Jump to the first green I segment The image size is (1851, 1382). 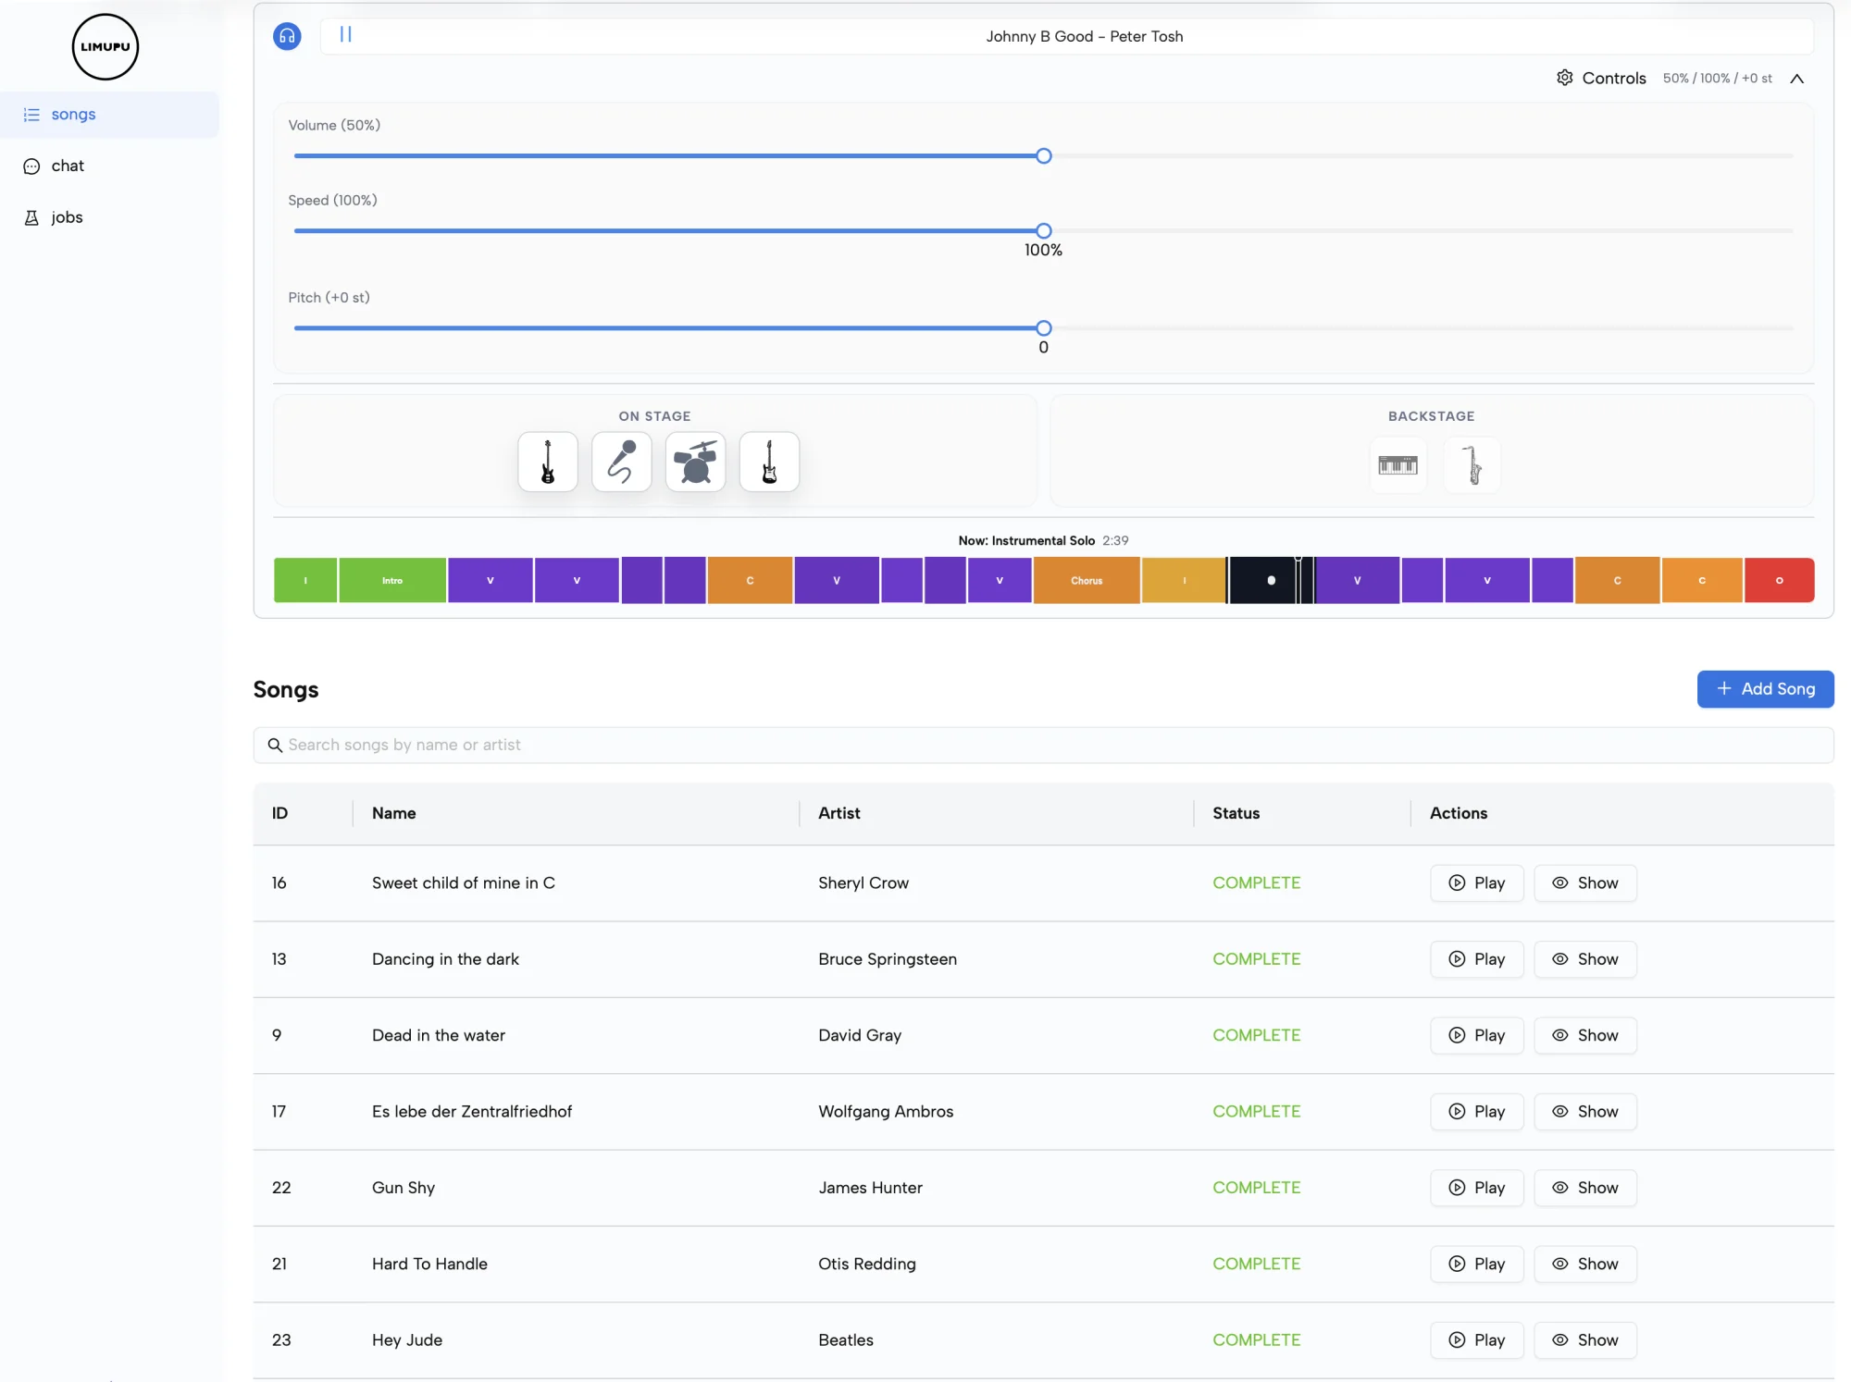coord(305,581)
